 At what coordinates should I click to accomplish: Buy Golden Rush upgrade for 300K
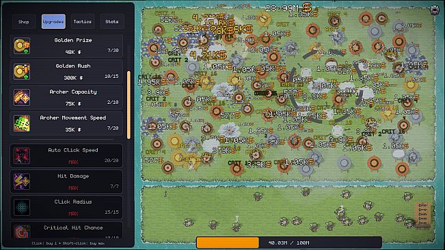point(66,72)
